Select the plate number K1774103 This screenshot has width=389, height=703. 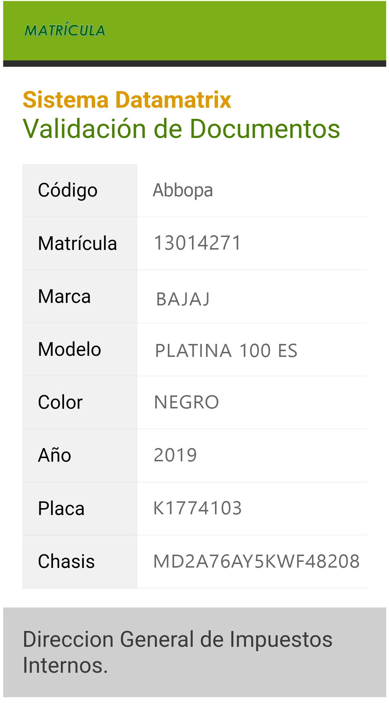coord(197,508)
